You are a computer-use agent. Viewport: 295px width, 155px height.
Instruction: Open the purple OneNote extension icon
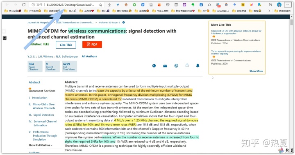coord(184,4)
